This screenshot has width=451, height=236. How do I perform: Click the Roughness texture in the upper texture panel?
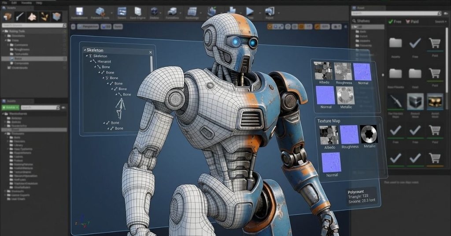(x=344, y=71)
